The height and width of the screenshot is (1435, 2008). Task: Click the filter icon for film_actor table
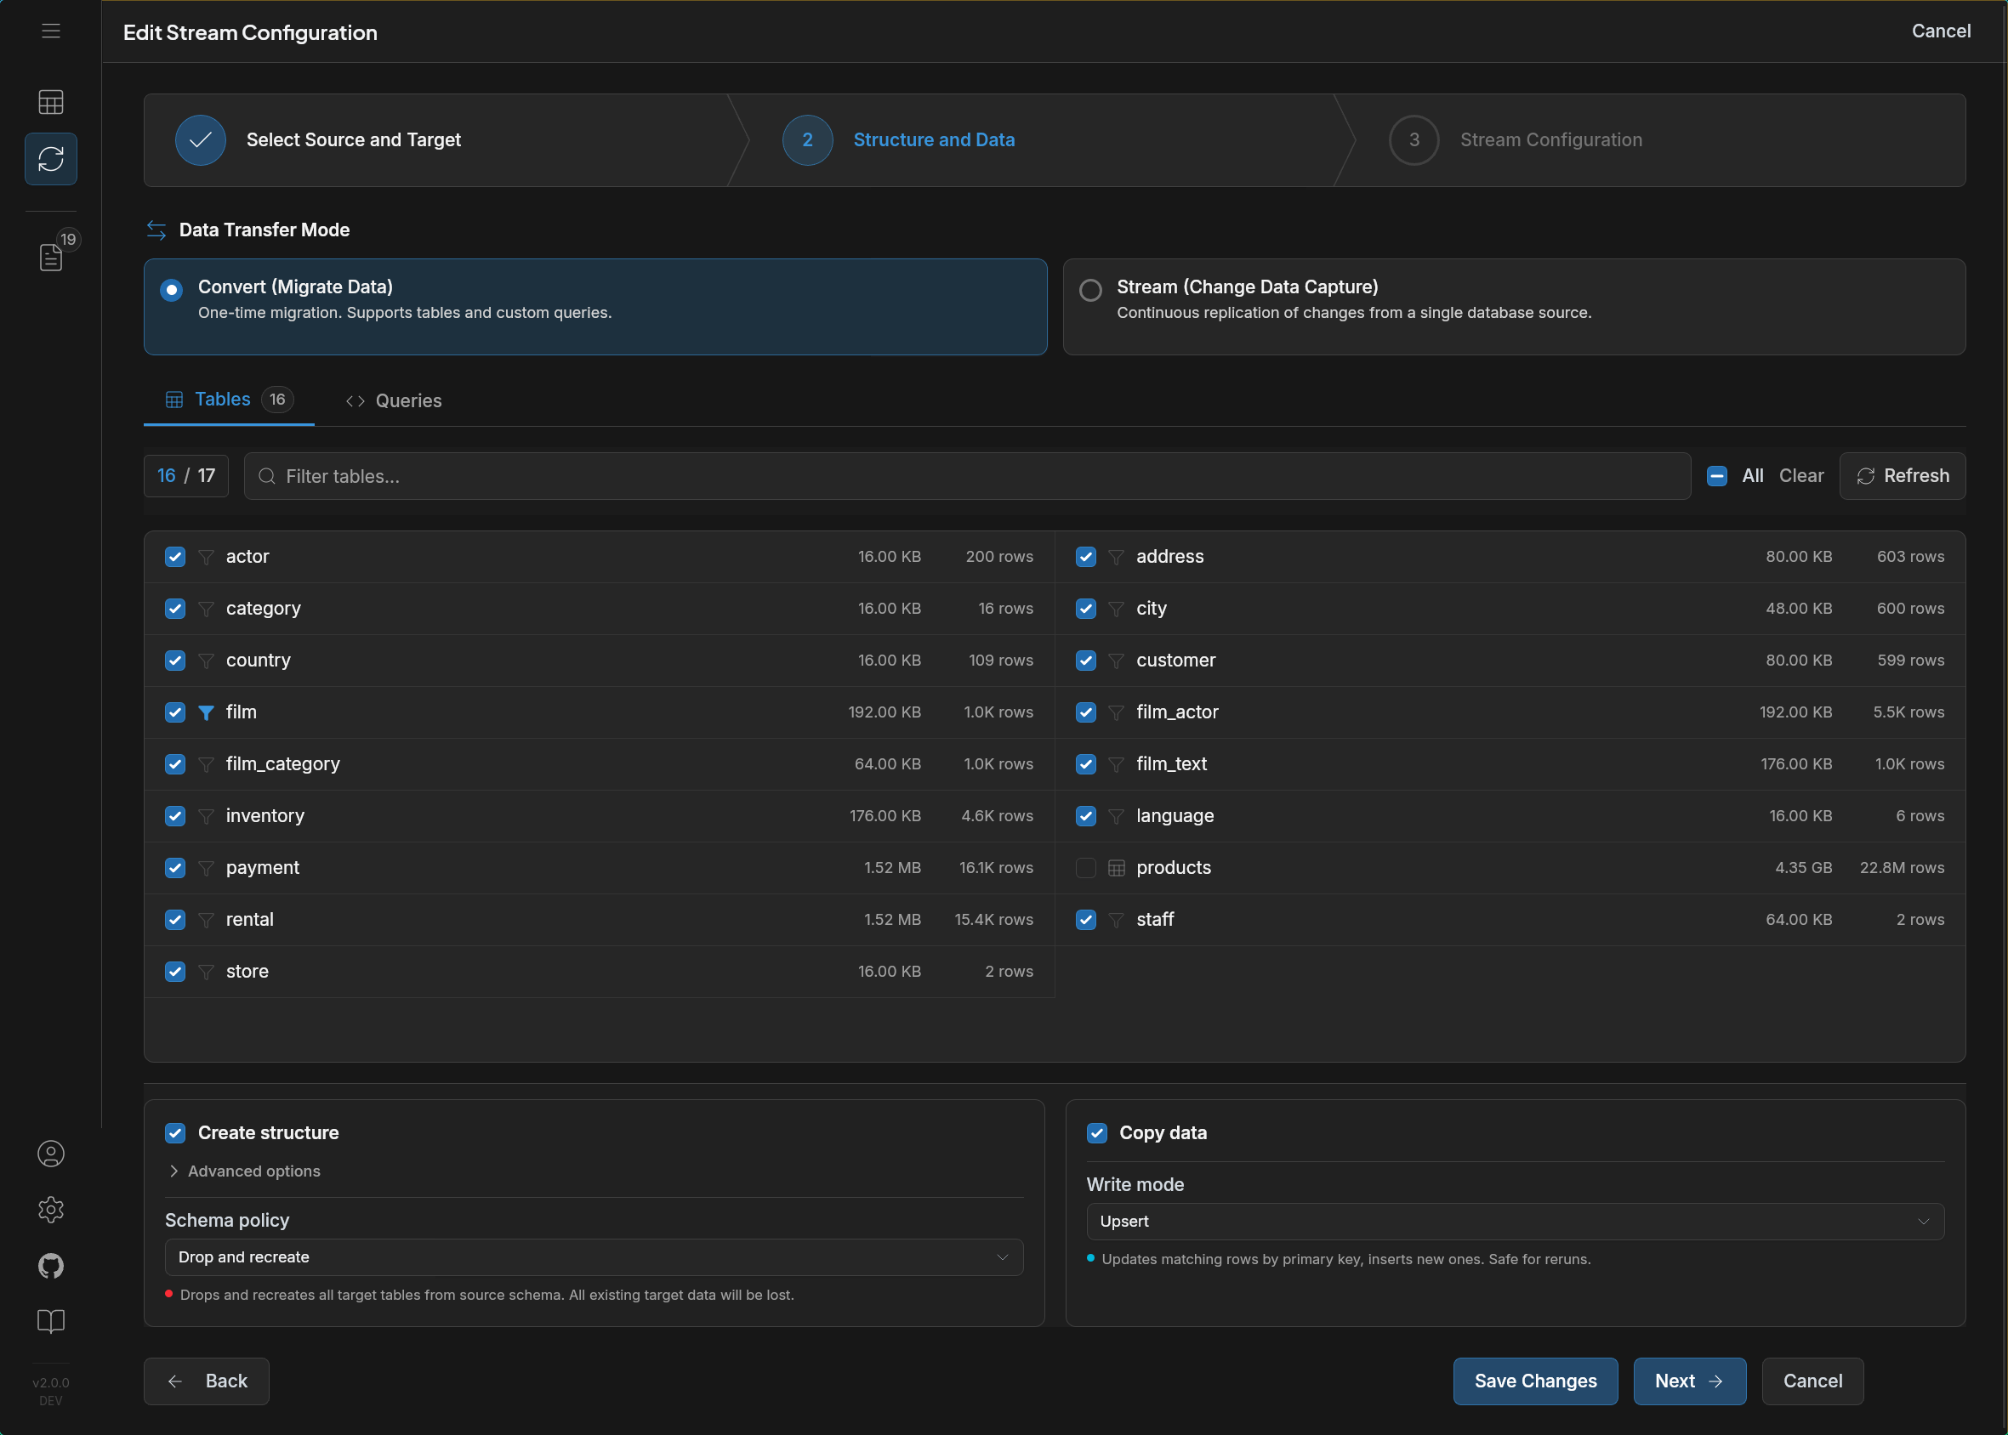coord(1116,712)
